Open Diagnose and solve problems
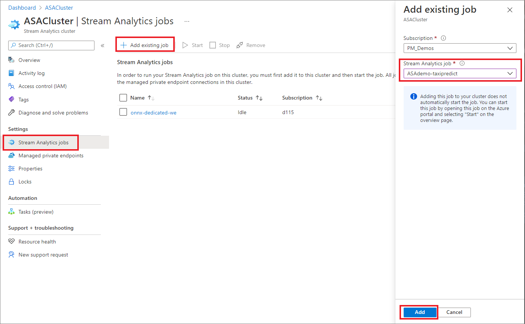Viewport: 525px width, 324px height. (53, 112)
